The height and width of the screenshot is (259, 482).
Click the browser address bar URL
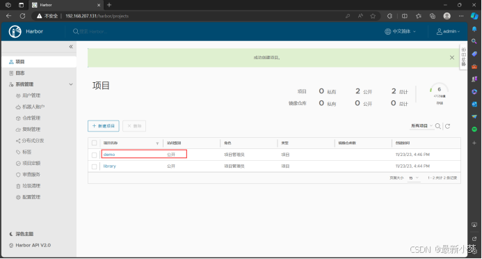(97, 16)
